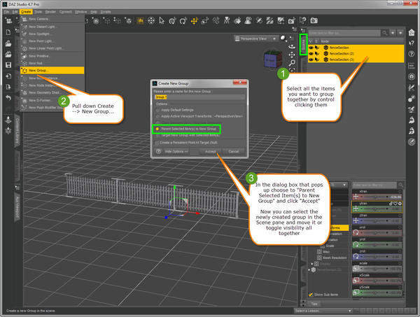Click the question mark help icon
This screenshot has height=317, width=420.
(412, 54)
